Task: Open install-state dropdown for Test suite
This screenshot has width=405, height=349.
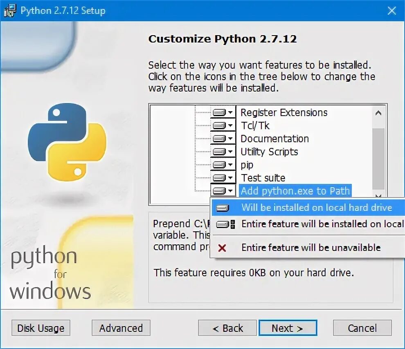Action: tap(223, 178)
